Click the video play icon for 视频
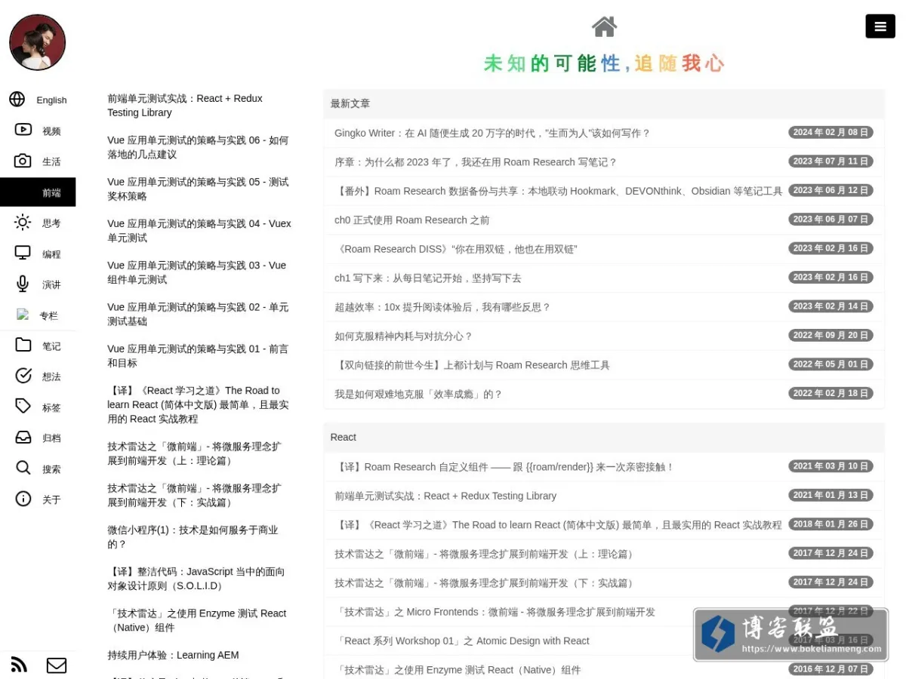The height and width of the screenshot is (679, 906). tap(23, 130)
